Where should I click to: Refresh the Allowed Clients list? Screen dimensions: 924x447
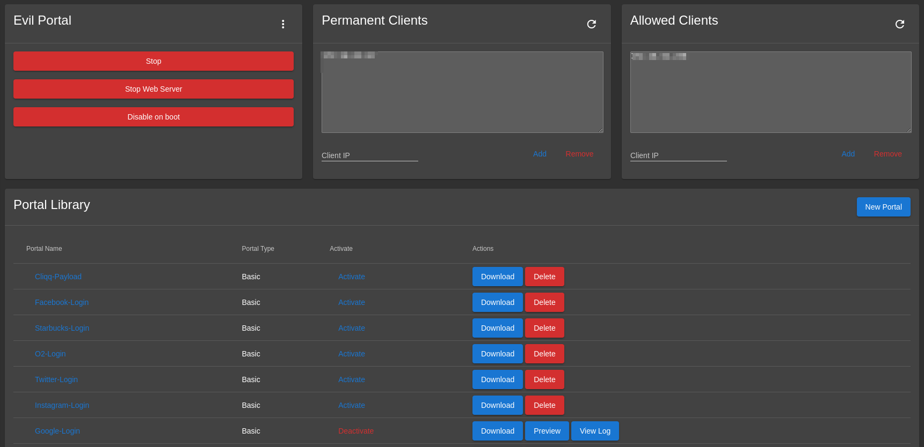pyautogui.click(x=899, y=24)
